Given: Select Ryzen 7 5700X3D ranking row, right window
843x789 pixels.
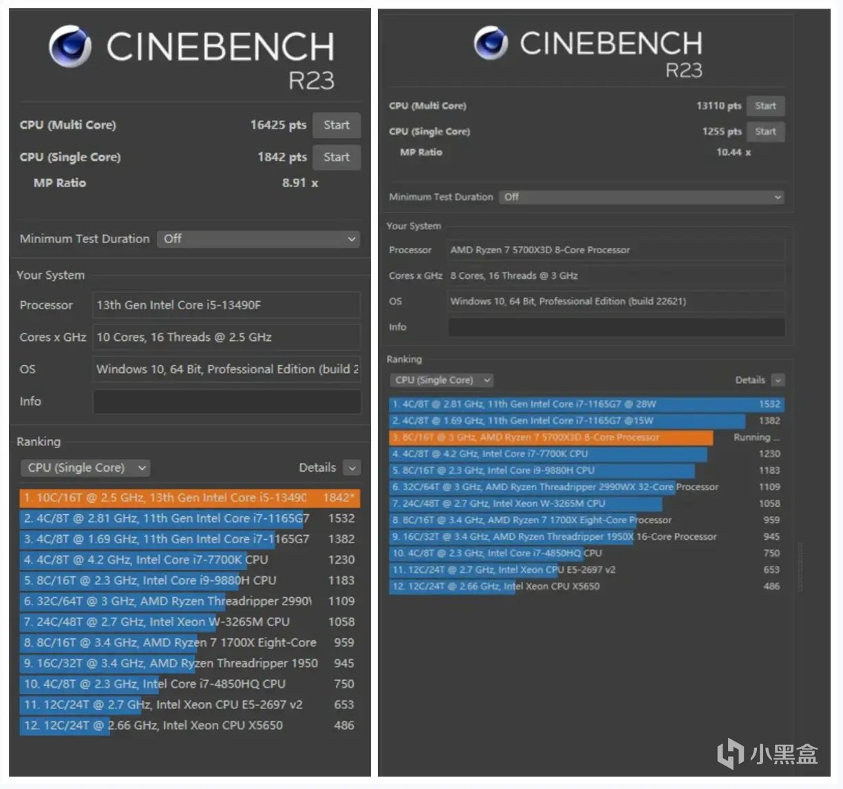Looking at the screenshot, I should (x=586, y=437).
